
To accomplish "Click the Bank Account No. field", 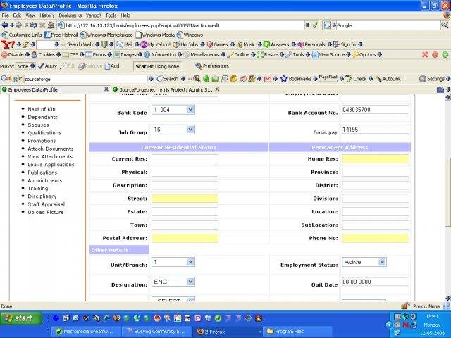I will click(x=376, y=110).
